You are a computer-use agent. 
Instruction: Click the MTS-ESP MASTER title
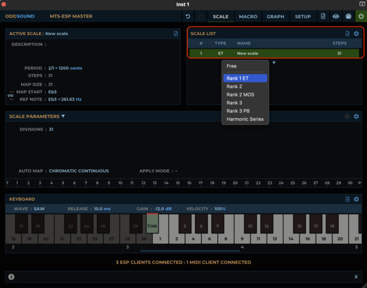(x=71, y=17)
